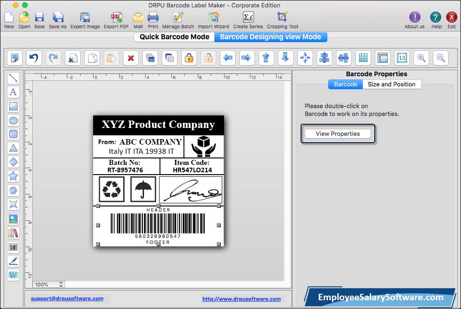Switch to Quick Barcode Mode

tap(174, 37)
